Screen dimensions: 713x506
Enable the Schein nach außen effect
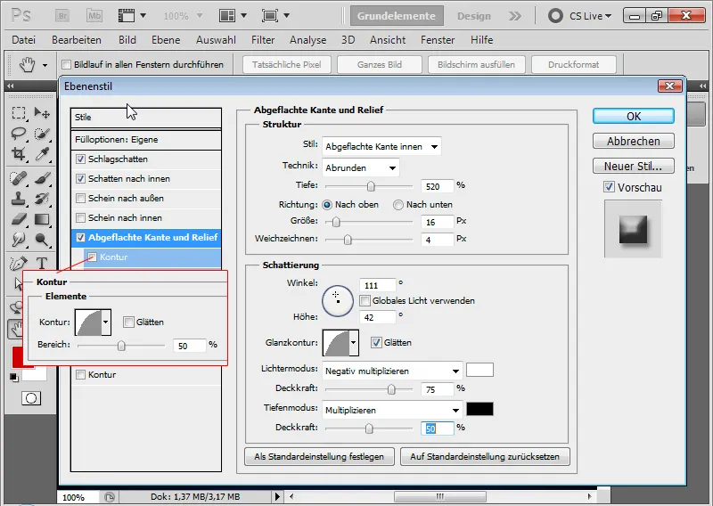pos(80,199)
